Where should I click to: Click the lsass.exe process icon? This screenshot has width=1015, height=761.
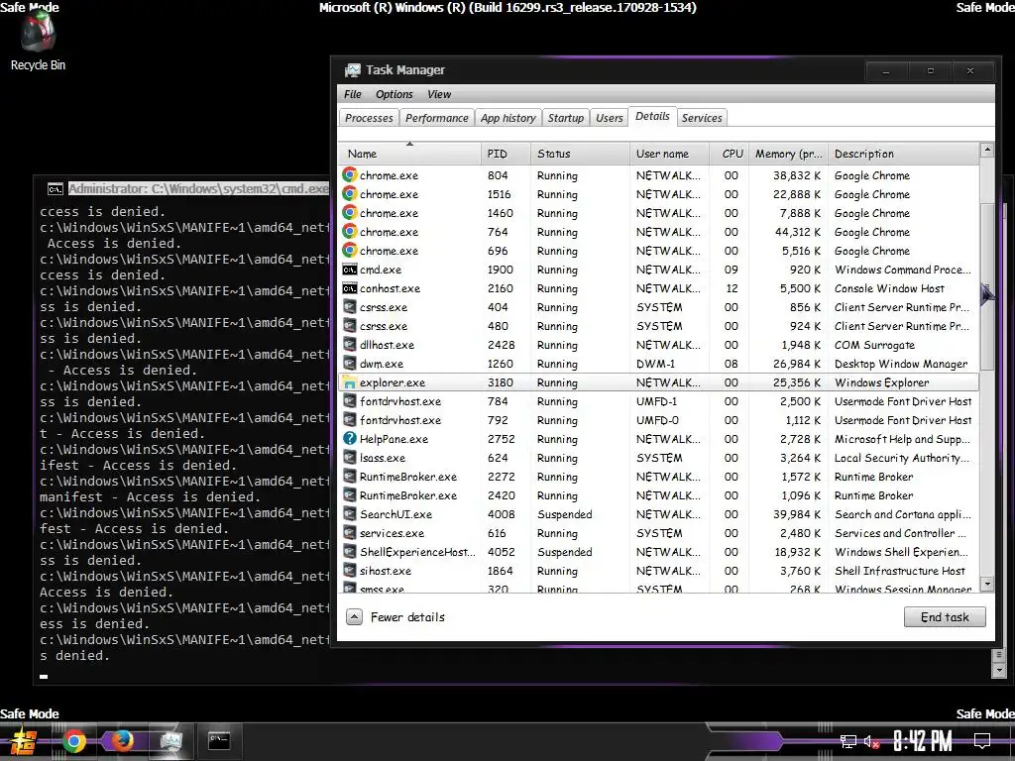point(350,458)
